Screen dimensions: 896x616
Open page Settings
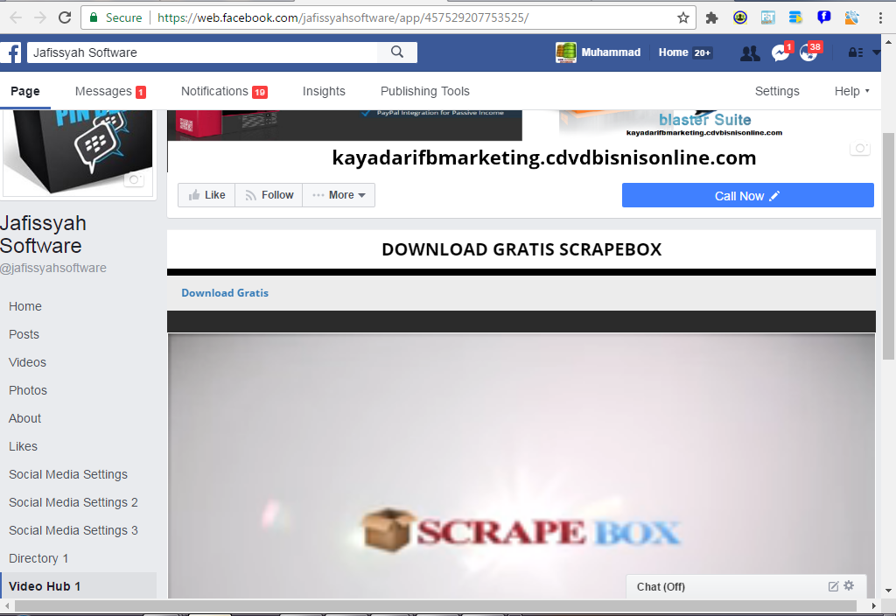click(x=777, y=91)
